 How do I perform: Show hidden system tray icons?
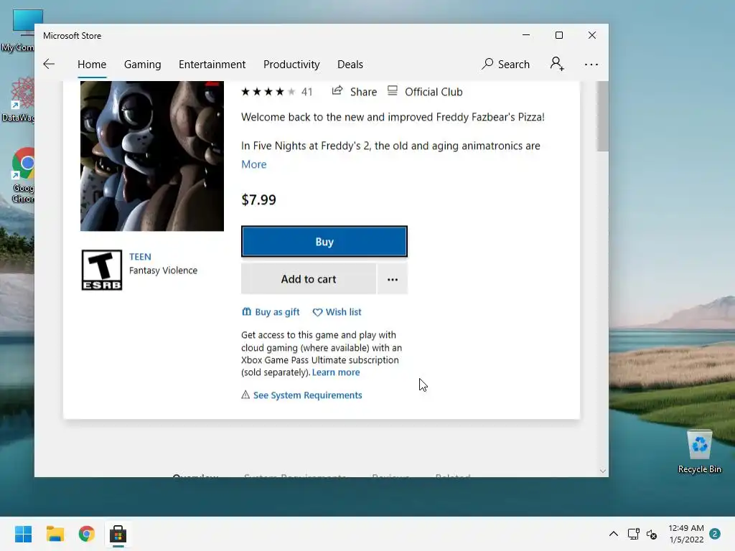click(x=613, y=534)
